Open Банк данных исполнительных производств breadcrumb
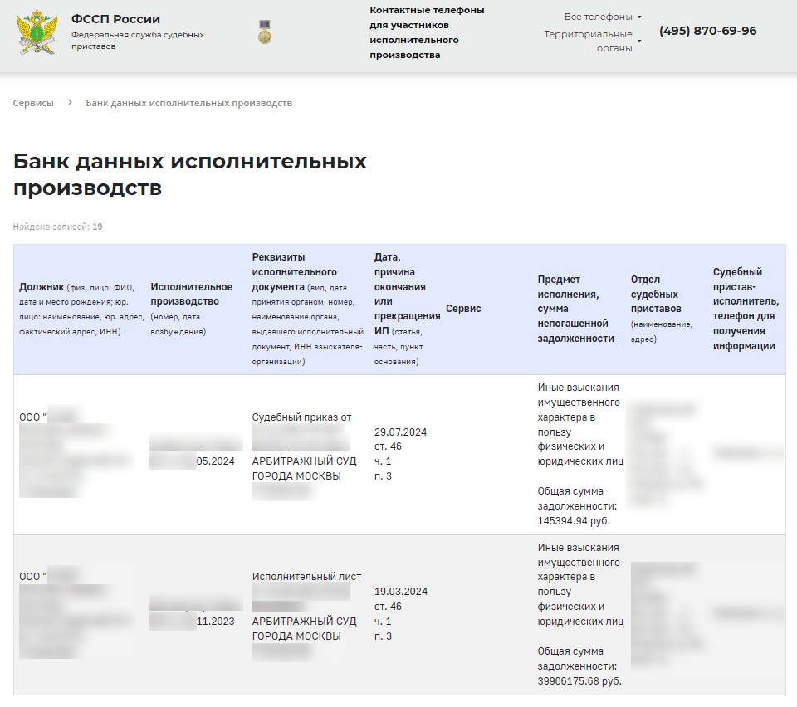The height and width of the screenshot is (707, 797). [189, 103]
